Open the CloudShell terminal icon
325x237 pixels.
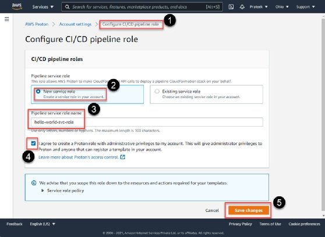pyautogui.click(x=231, y=7)
